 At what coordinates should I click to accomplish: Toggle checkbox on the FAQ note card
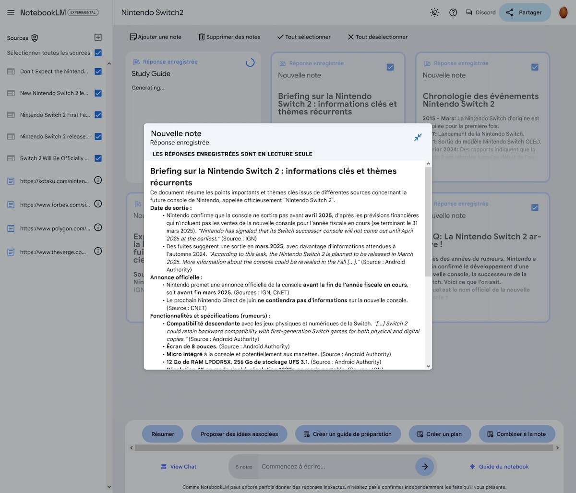(x=535, y=207)
